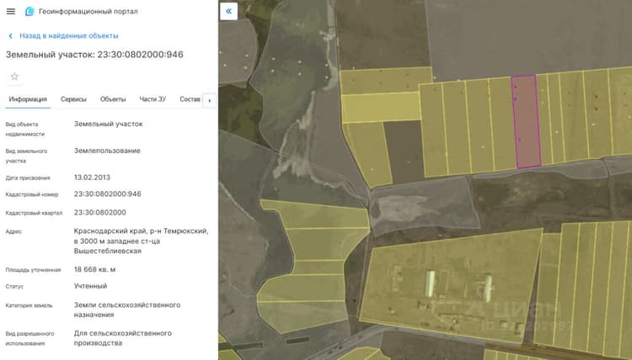Add the land plot to favorites star
The height and width of the screenshot is (360, 632).
(14, 77)
